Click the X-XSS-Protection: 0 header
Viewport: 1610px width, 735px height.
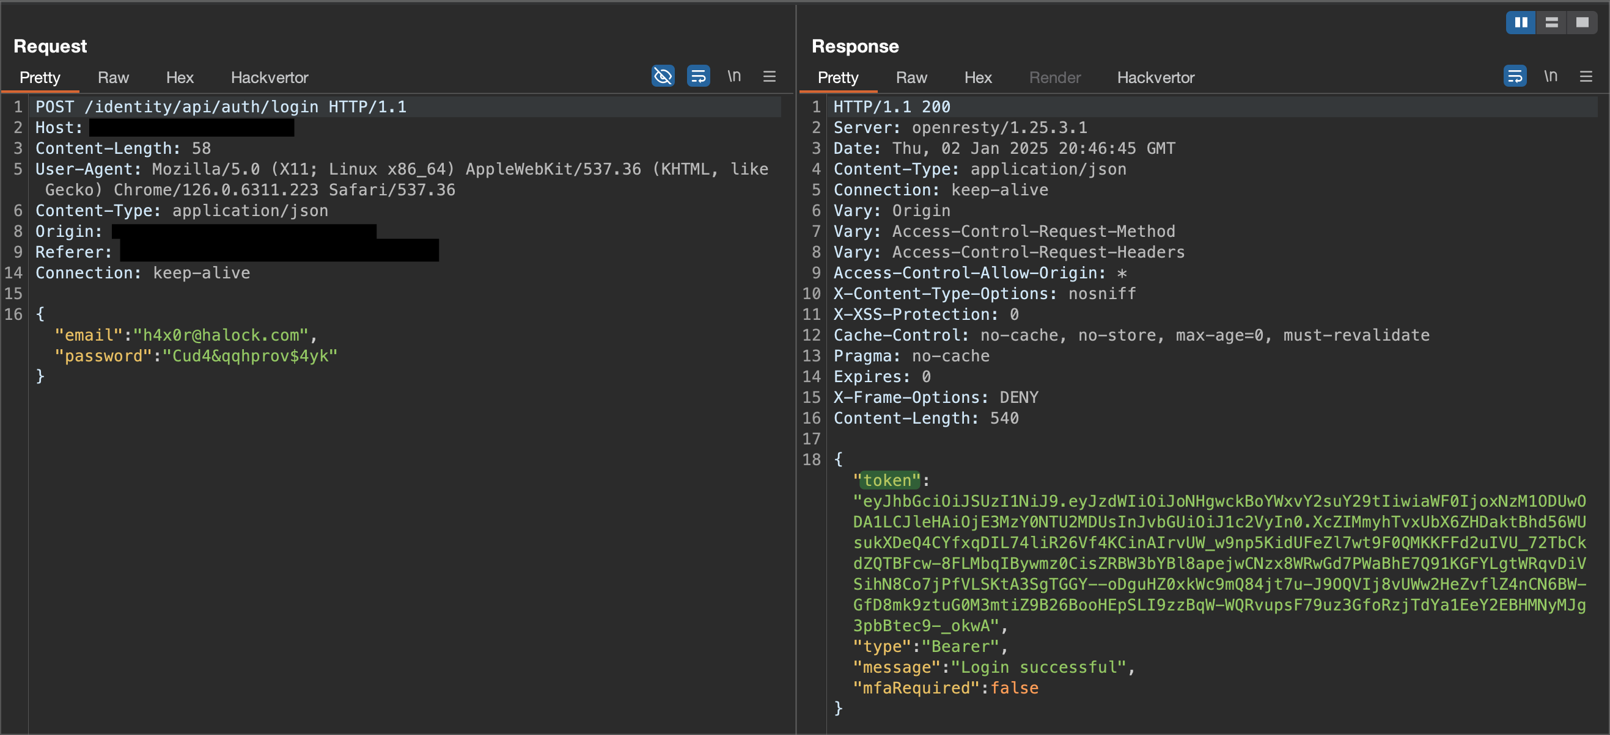coord(926,314)
